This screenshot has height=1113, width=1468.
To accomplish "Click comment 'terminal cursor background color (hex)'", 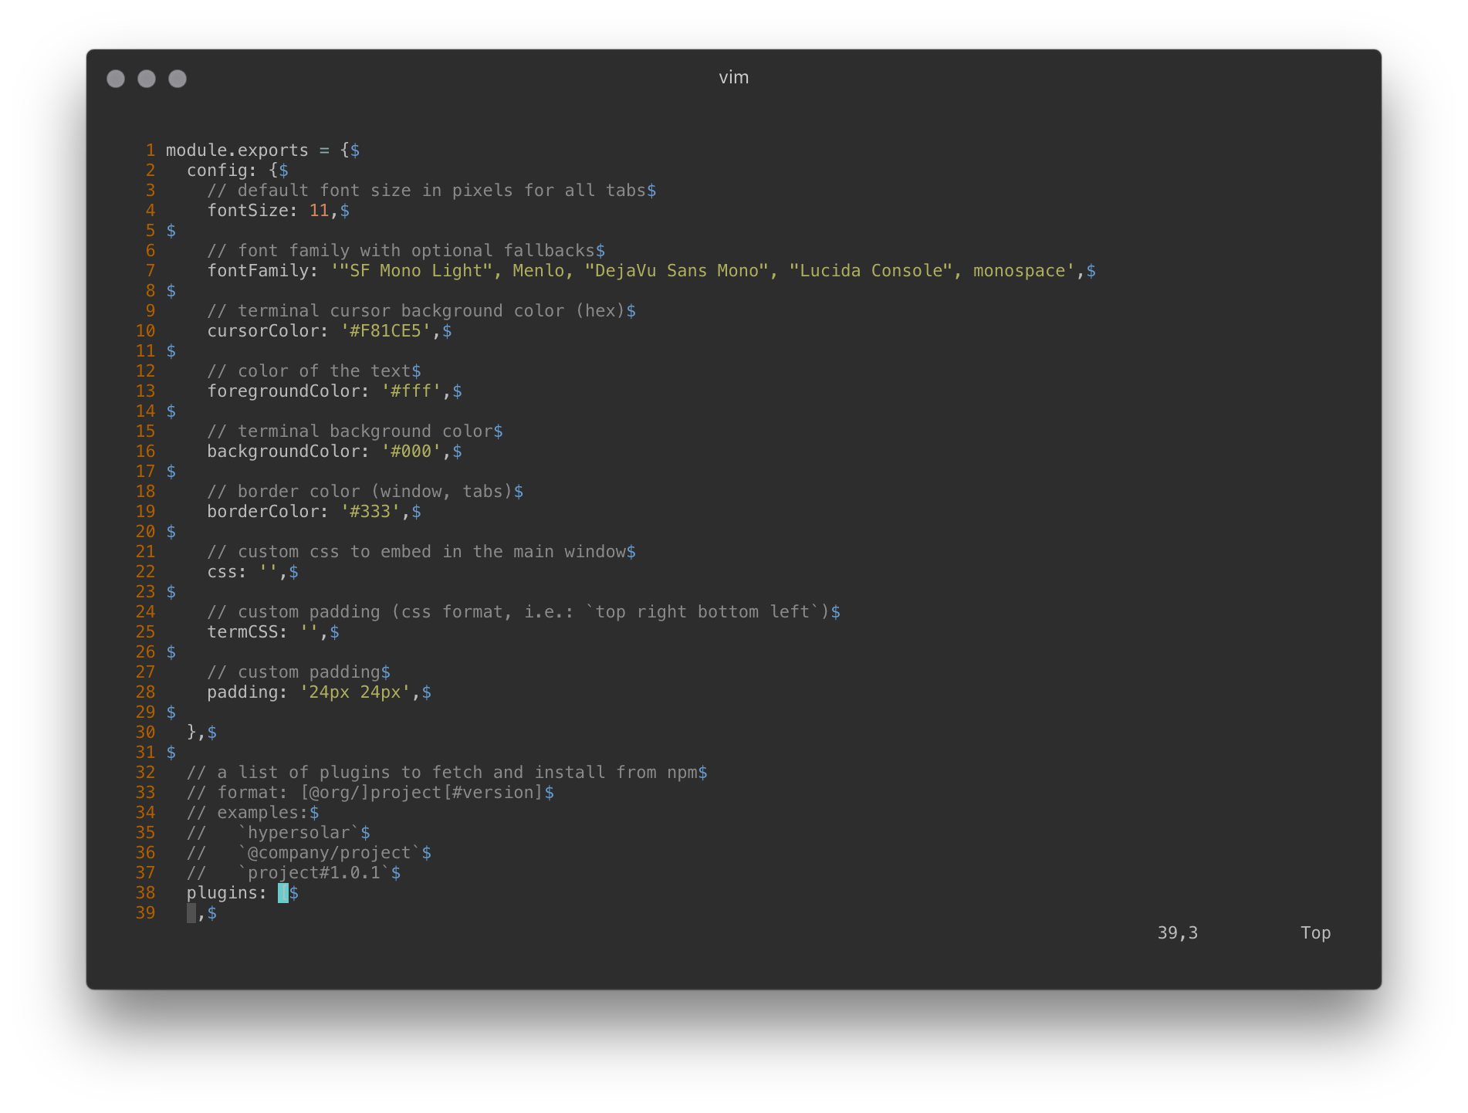I will point(431,311).
